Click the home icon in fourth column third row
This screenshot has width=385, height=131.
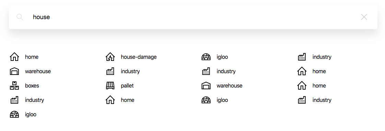(x=302, y=86)
